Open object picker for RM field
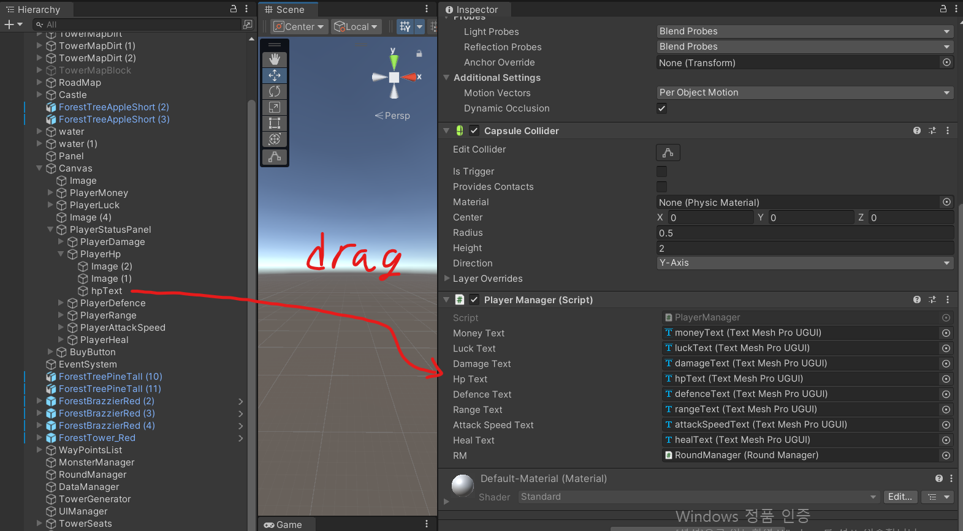 point(946,456)
